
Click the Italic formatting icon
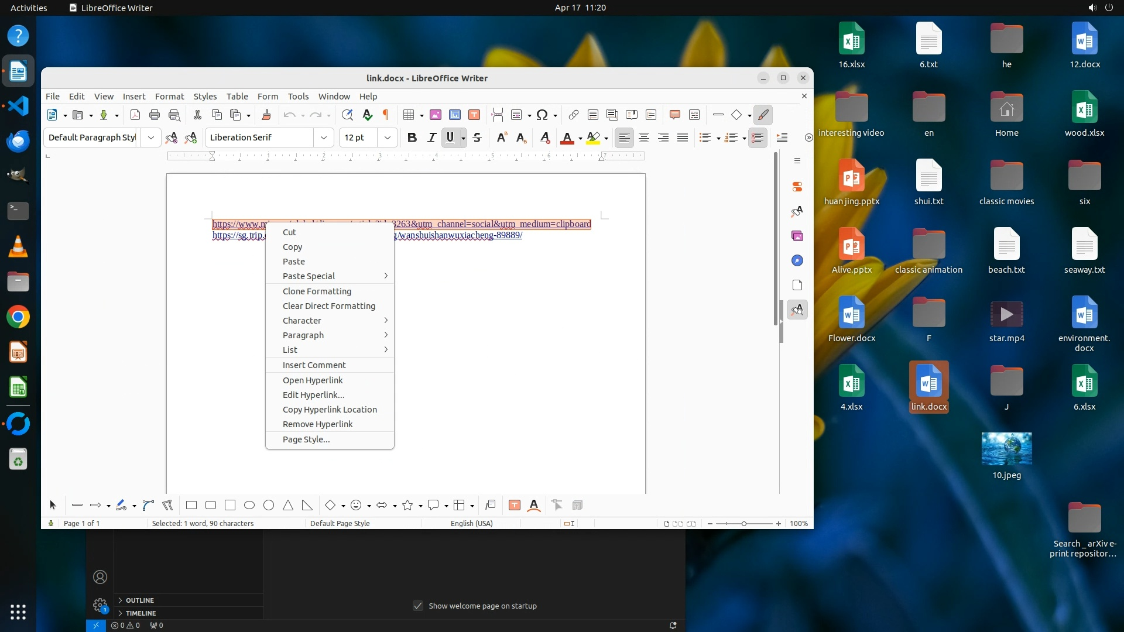(x=431, y=138)
